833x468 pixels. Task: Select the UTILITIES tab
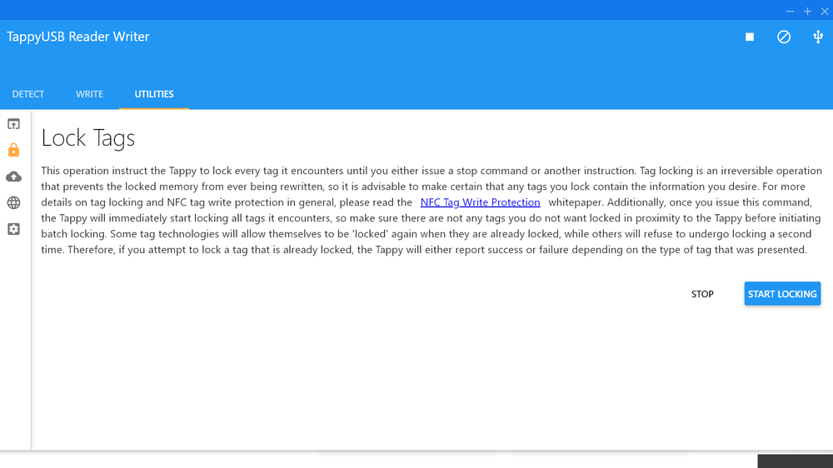click(x=154, y=94)
